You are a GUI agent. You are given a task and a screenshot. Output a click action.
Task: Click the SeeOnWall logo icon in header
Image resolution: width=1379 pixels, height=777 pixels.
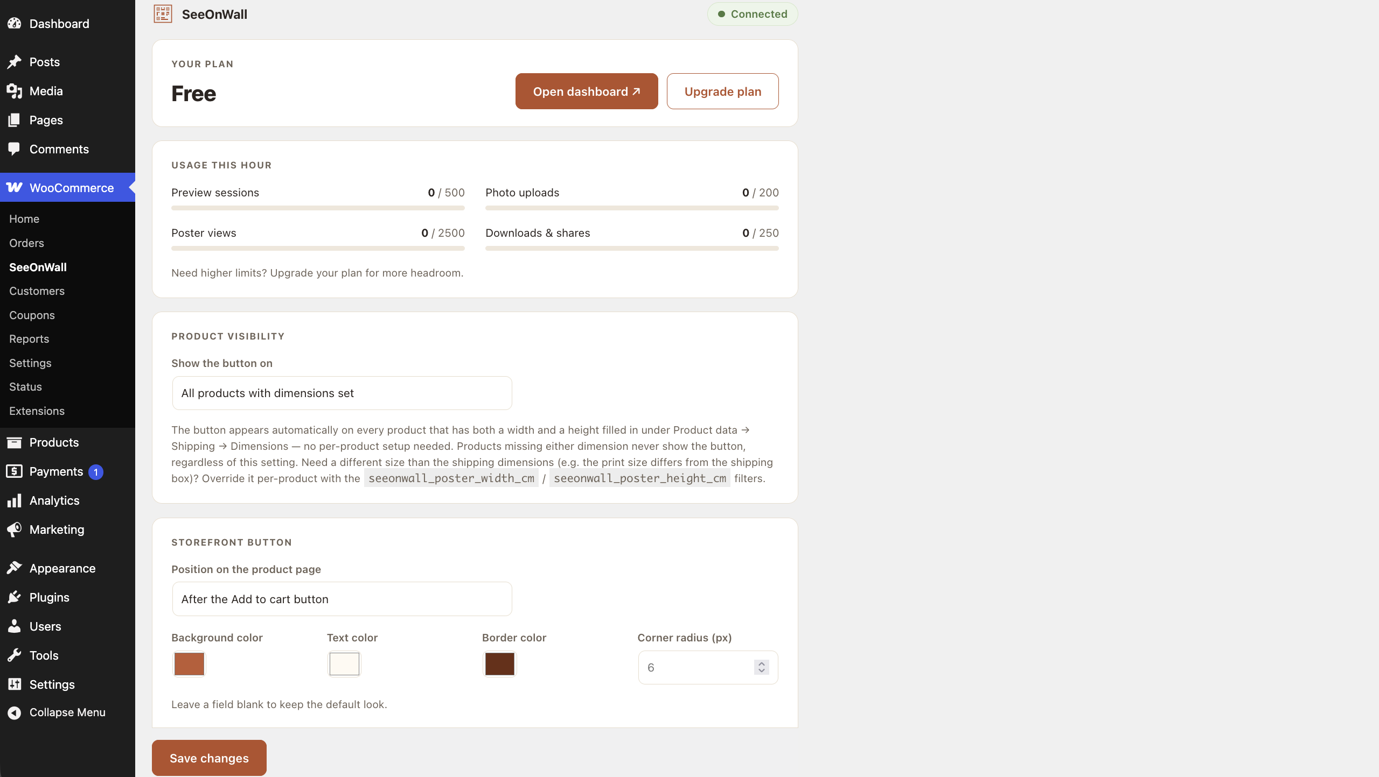pos(163,14)
